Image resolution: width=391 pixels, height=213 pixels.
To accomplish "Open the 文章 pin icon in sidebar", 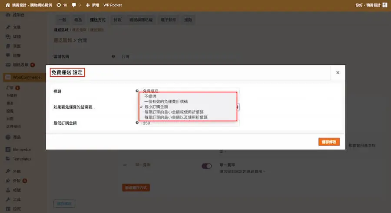I will pyautogui.click(x=8, y=27).
